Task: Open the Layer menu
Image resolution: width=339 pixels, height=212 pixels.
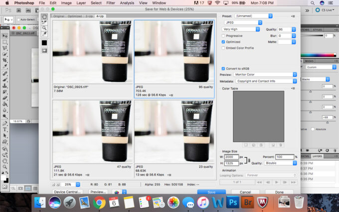Action: [x=81, y=3]
